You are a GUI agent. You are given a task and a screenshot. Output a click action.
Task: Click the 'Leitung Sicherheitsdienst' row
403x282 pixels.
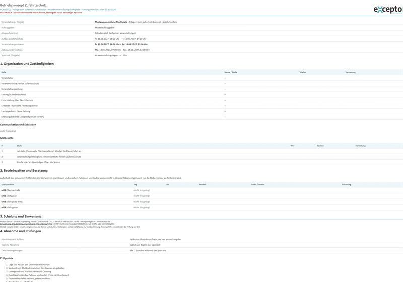pyautogui.click(x=201, y=95)
